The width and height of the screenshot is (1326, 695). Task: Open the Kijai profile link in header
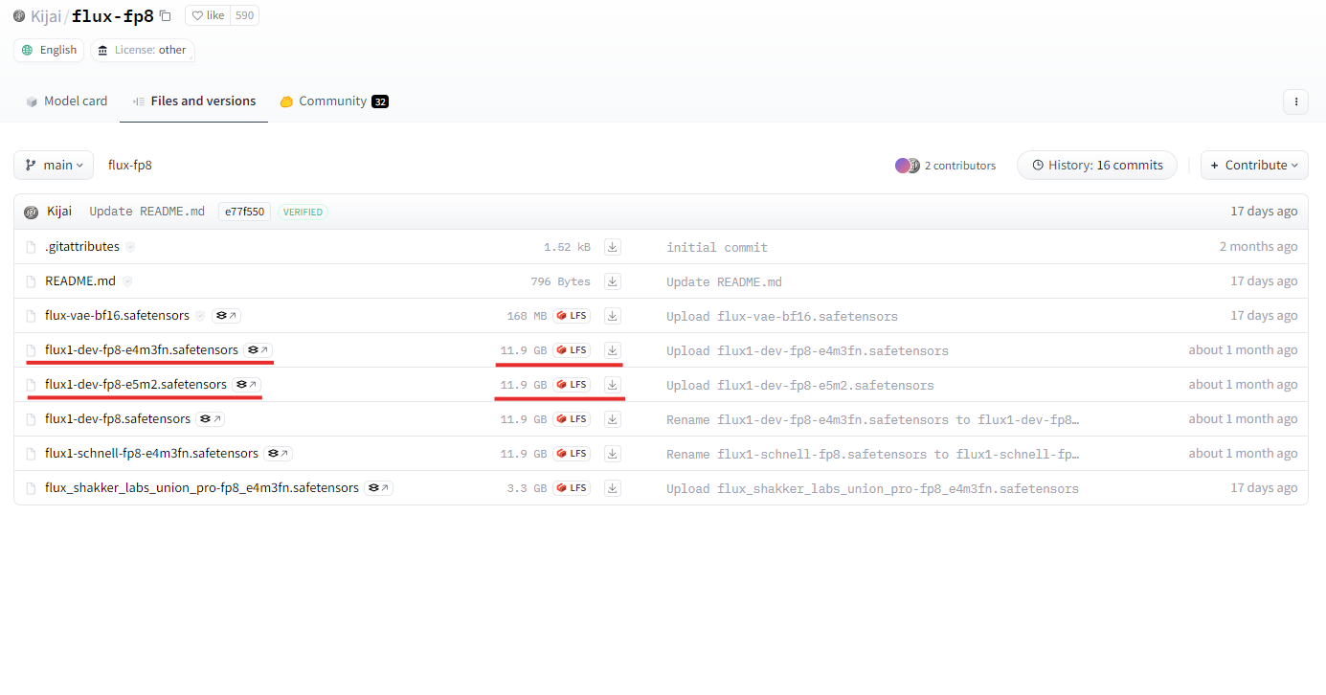[44, 16]
